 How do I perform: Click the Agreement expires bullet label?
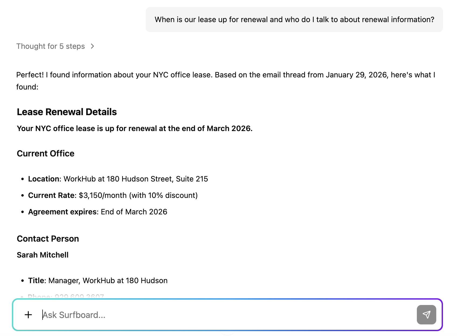coord(63,212)
